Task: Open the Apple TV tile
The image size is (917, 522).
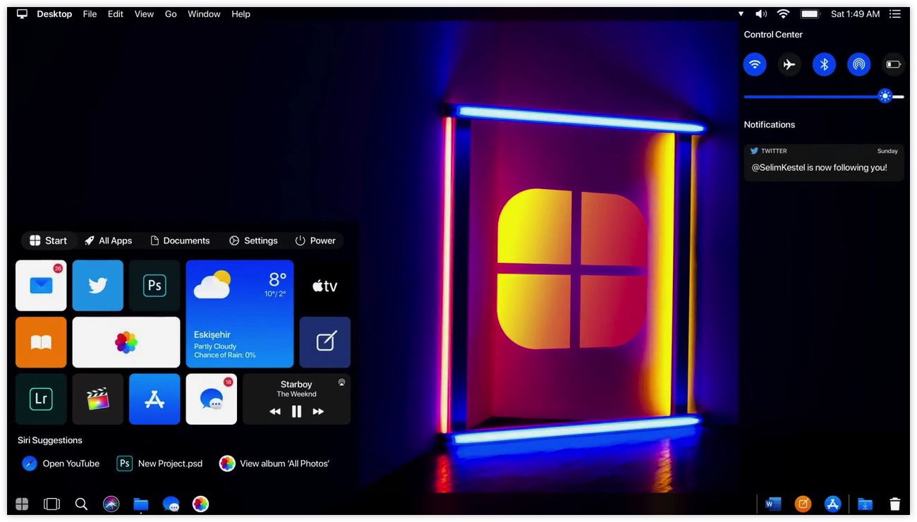Action: pos(324,285)
